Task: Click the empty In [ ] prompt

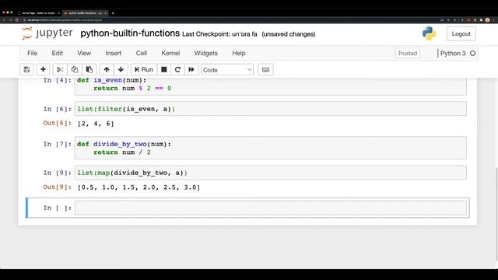Action: coord(58,208)
